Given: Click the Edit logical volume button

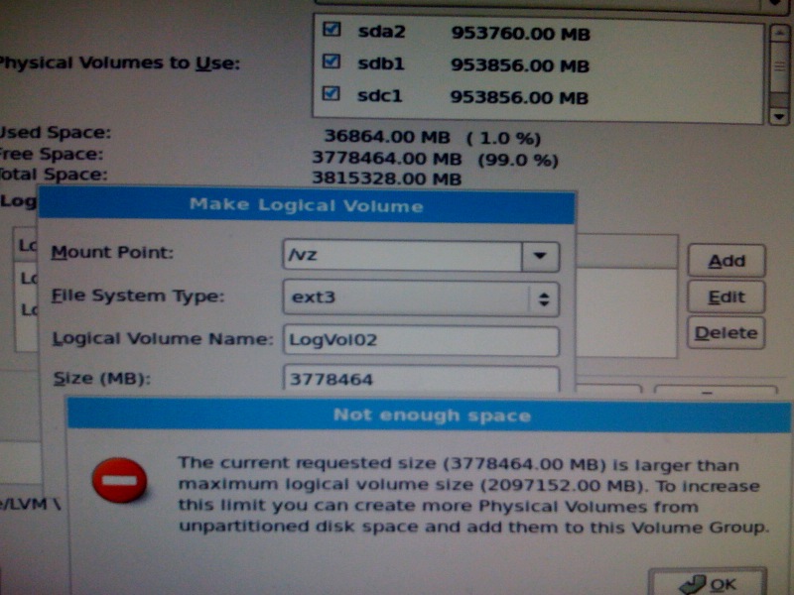Looking at the screenshot, I should 727,297.
